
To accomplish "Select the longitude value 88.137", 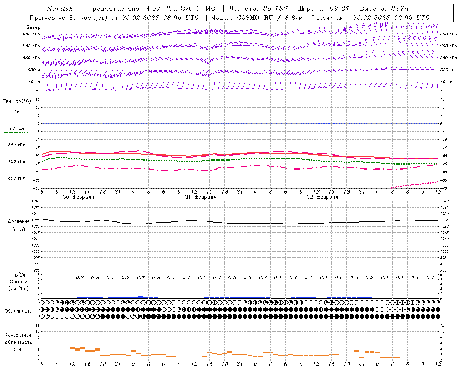I will (x=276, y=9).
